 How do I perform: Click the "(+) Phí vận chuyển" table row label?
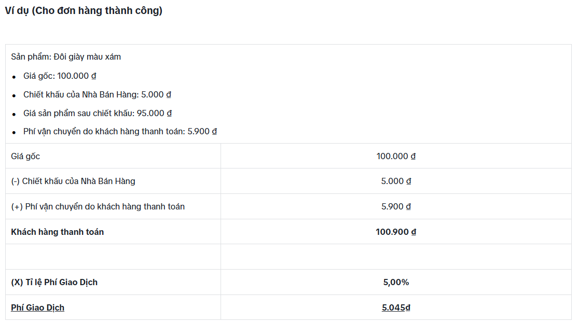pyautogui.click(x=98, y=207)
